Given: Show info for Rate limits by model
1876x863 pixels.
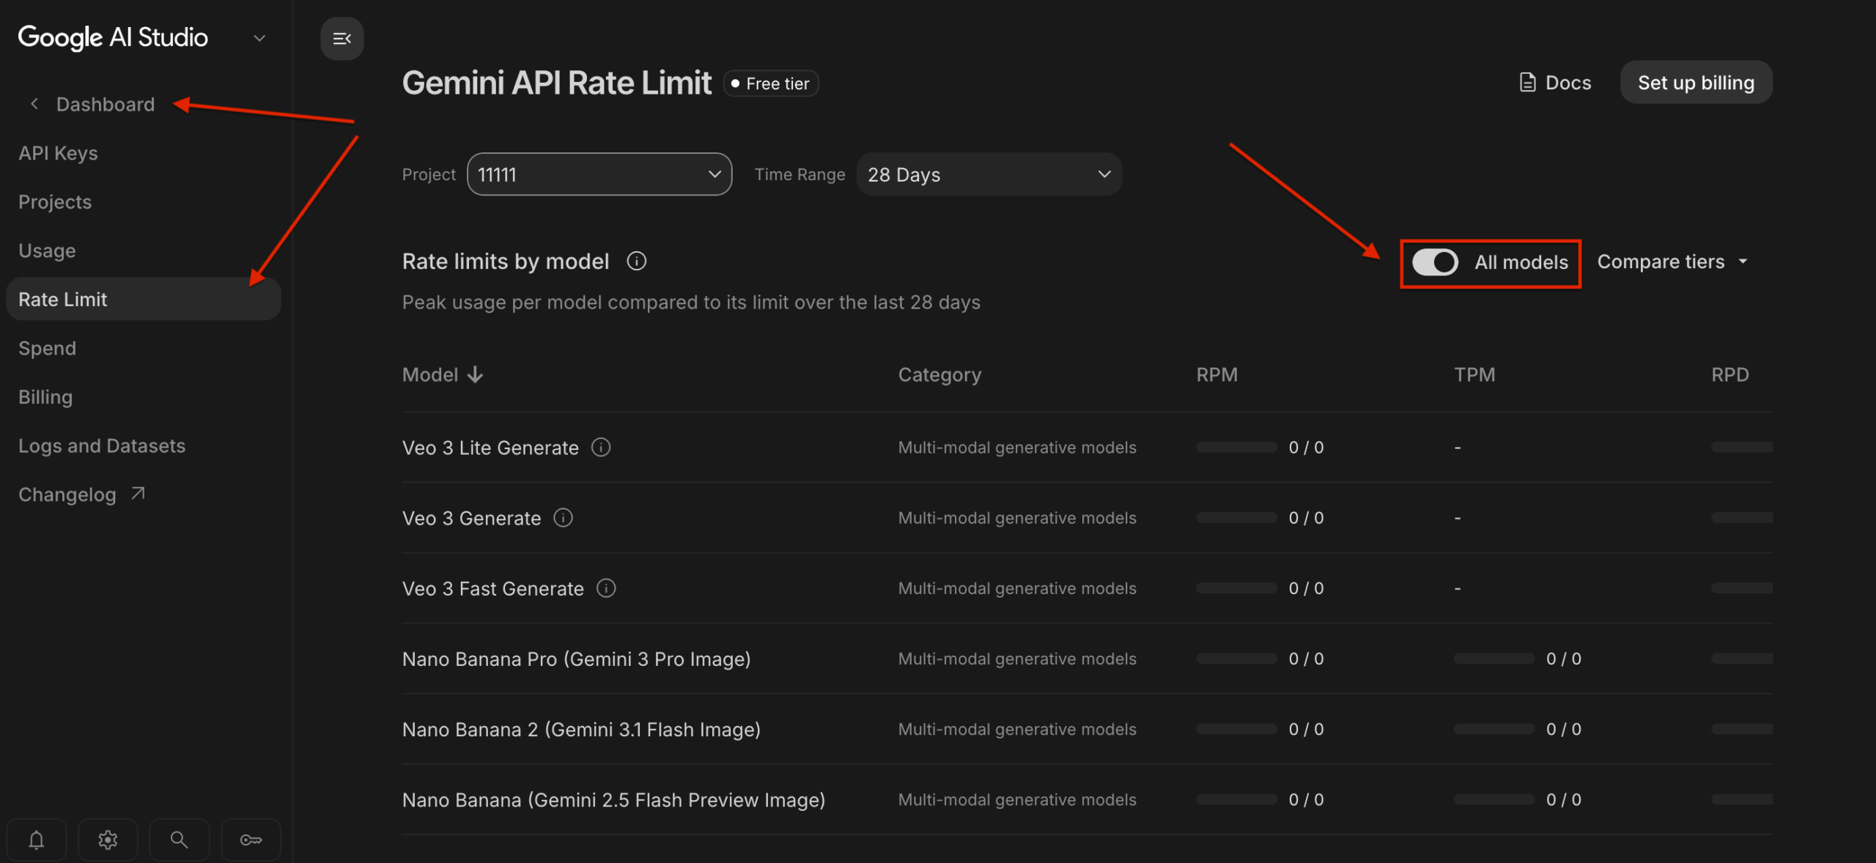Looking at the screenshot, I should point(636,262).
